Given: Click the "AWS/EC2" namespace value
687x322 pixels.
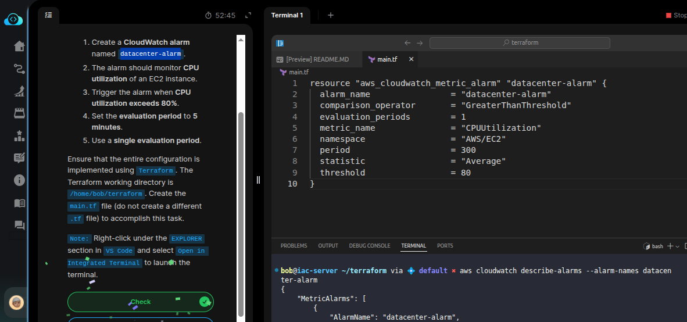Looking at the screenshot, I should coord(483,139).
